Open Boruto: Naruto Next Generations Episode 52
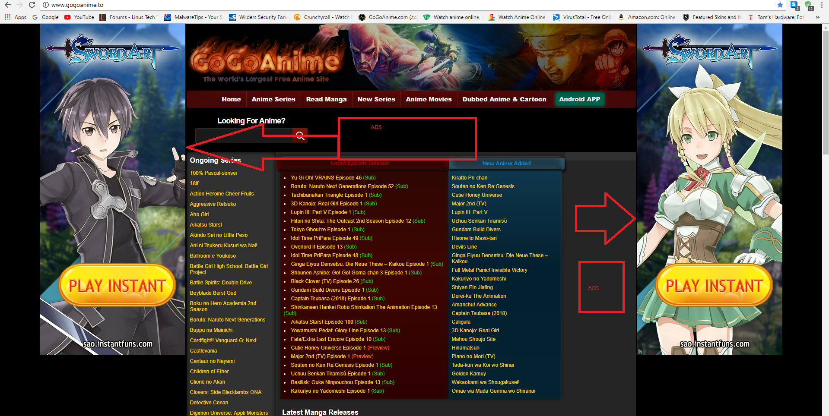This screenshot has width=829, height=416. click(x=342, y=186)
